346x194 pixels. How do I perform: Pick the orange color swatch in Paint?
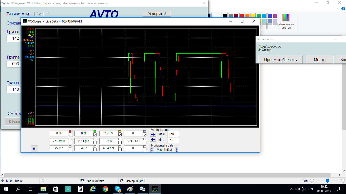(x=247, y=16)
